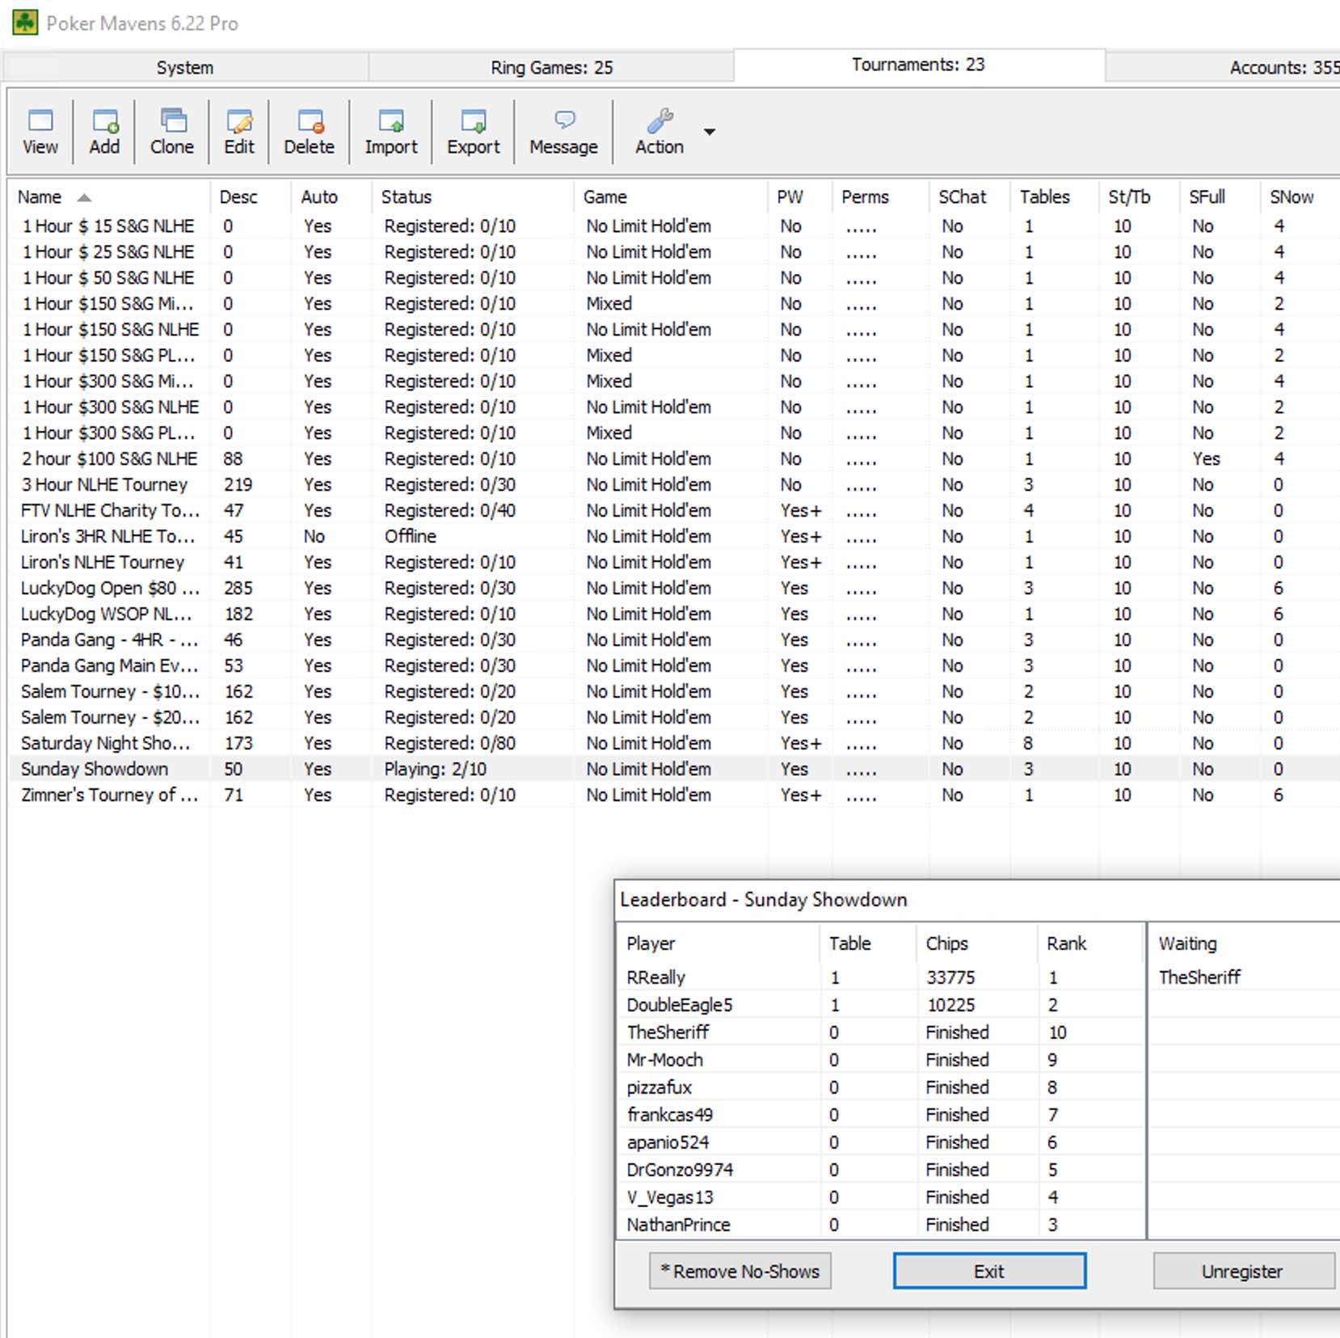
Task: Sort tournaments by the Name column
Action: click(x=39, y=196)
